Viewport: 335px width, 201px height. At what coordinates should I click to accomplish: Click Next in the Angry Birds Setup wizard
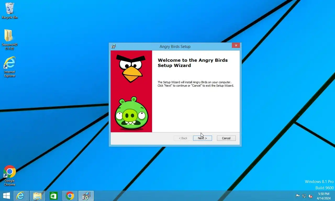point(202,138)
